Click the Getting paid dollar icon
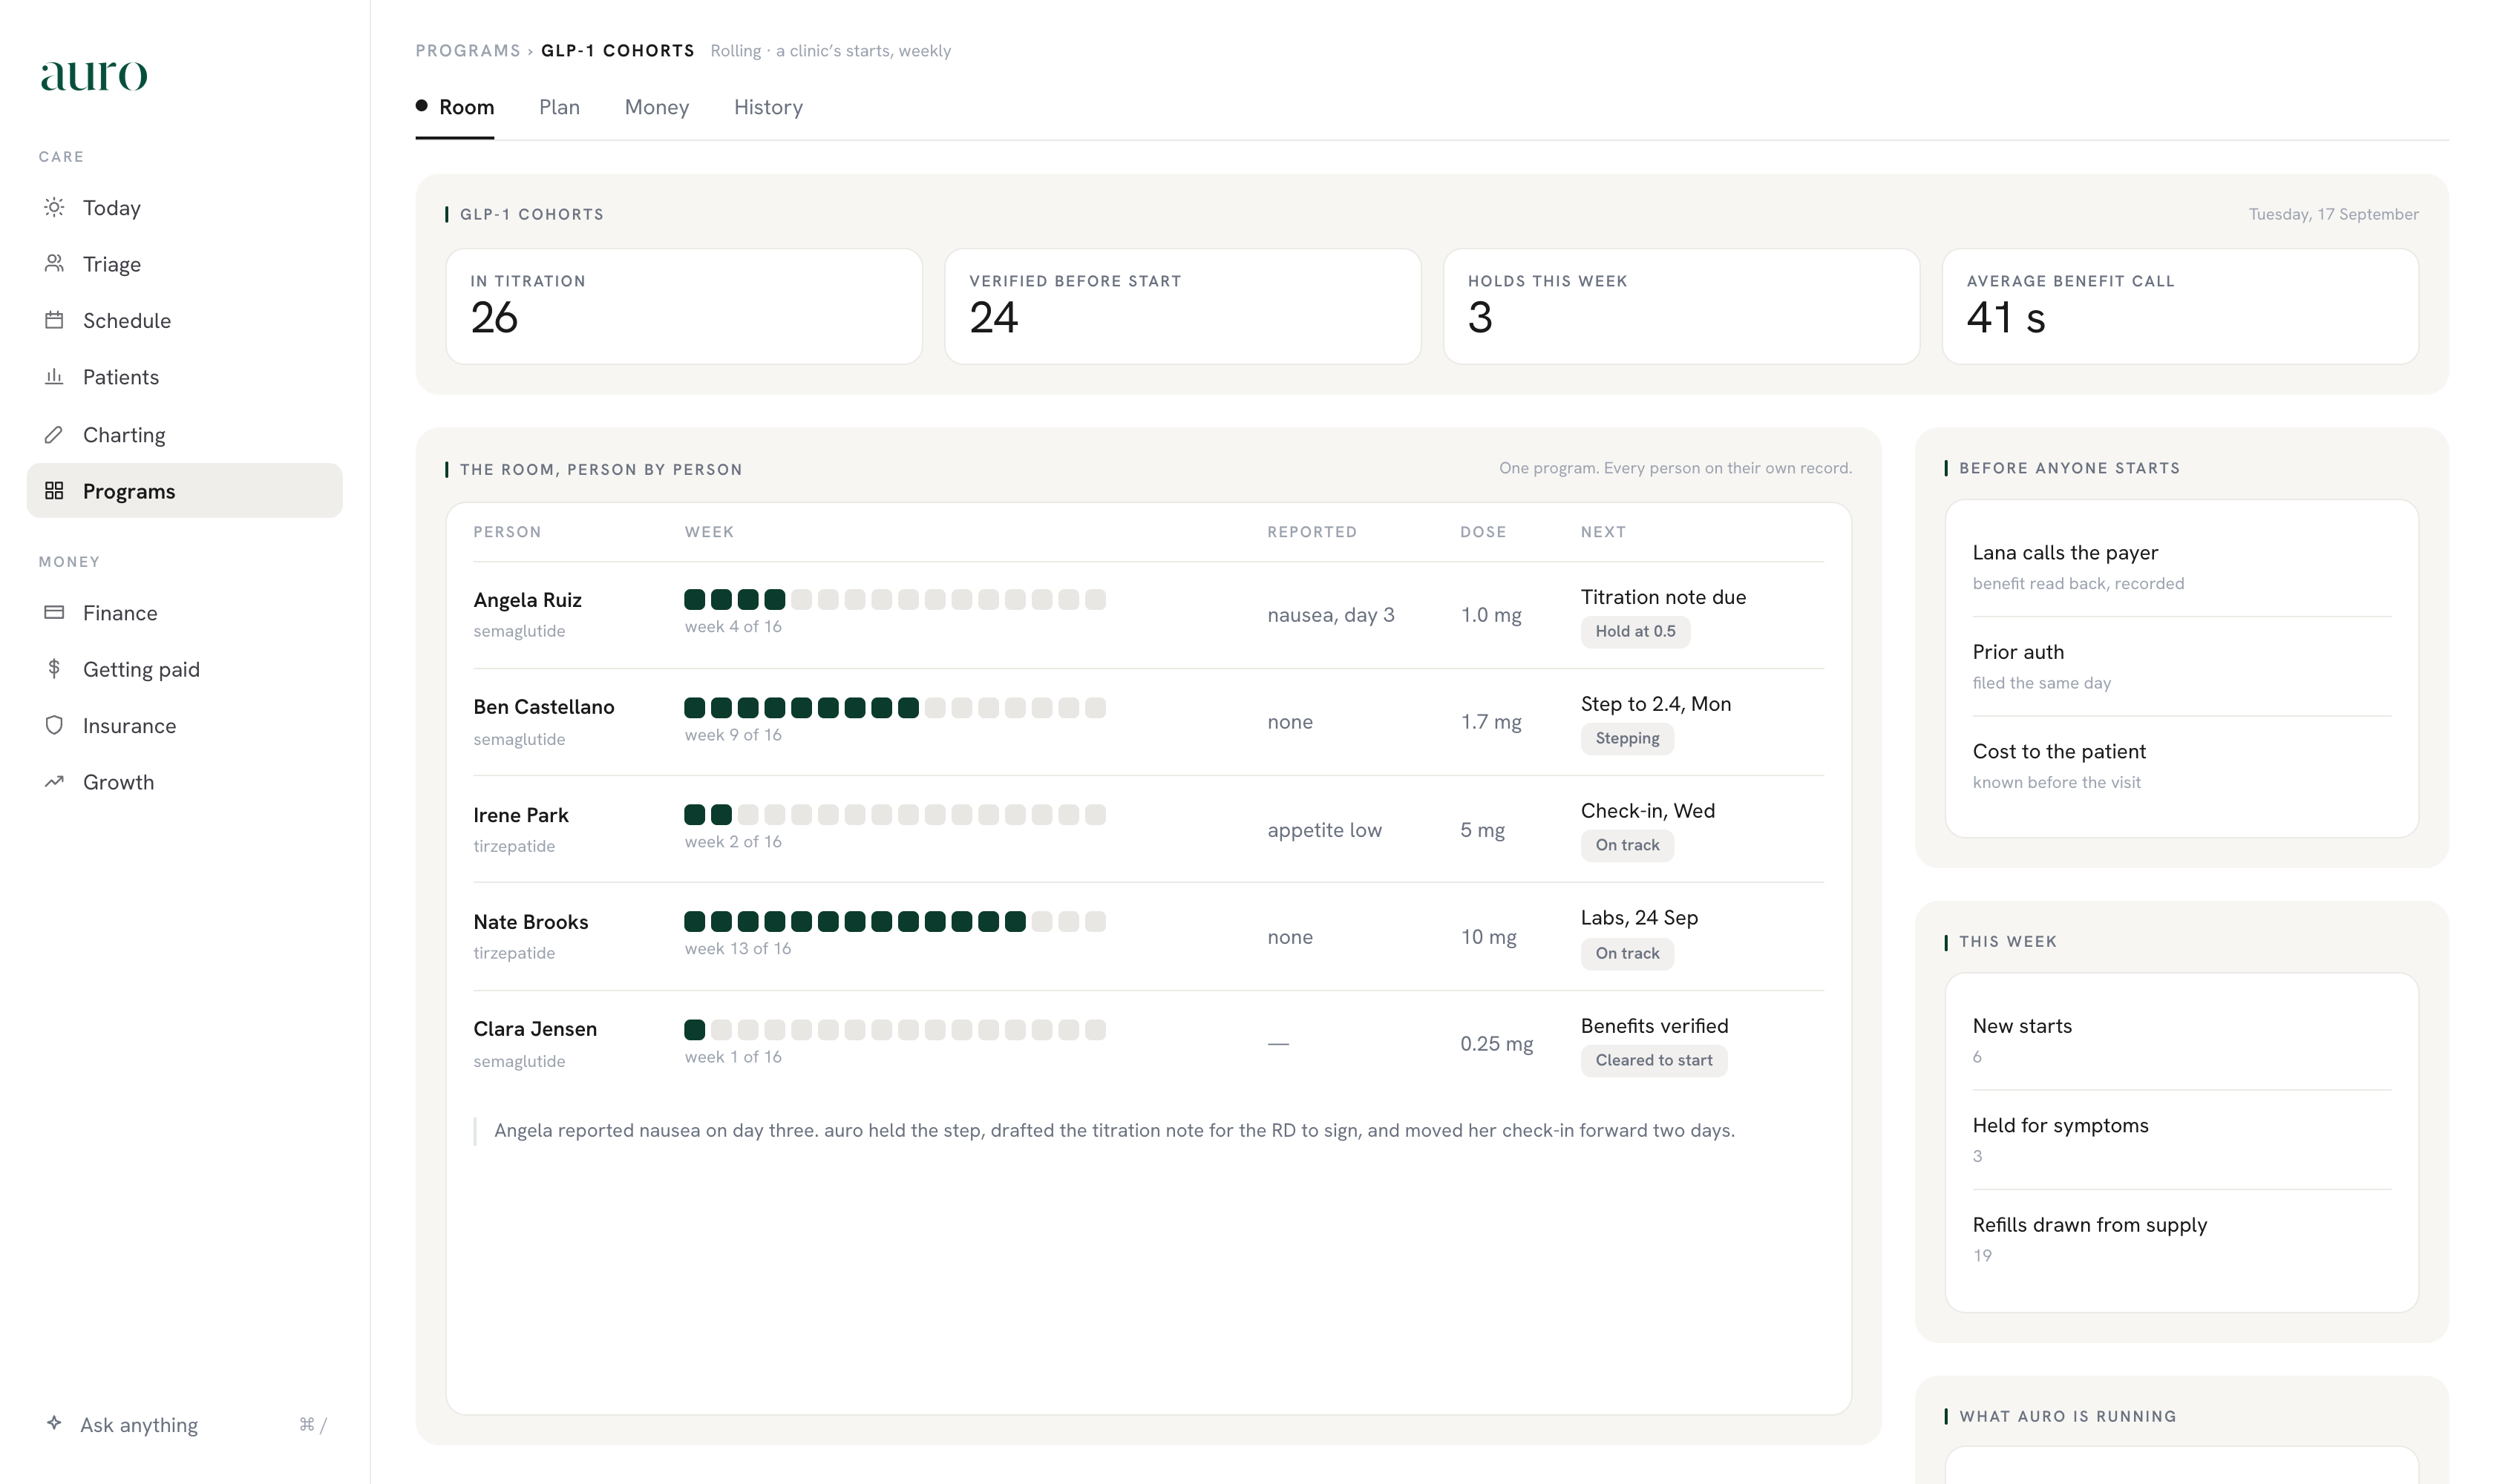 click(x=54, y=668)
